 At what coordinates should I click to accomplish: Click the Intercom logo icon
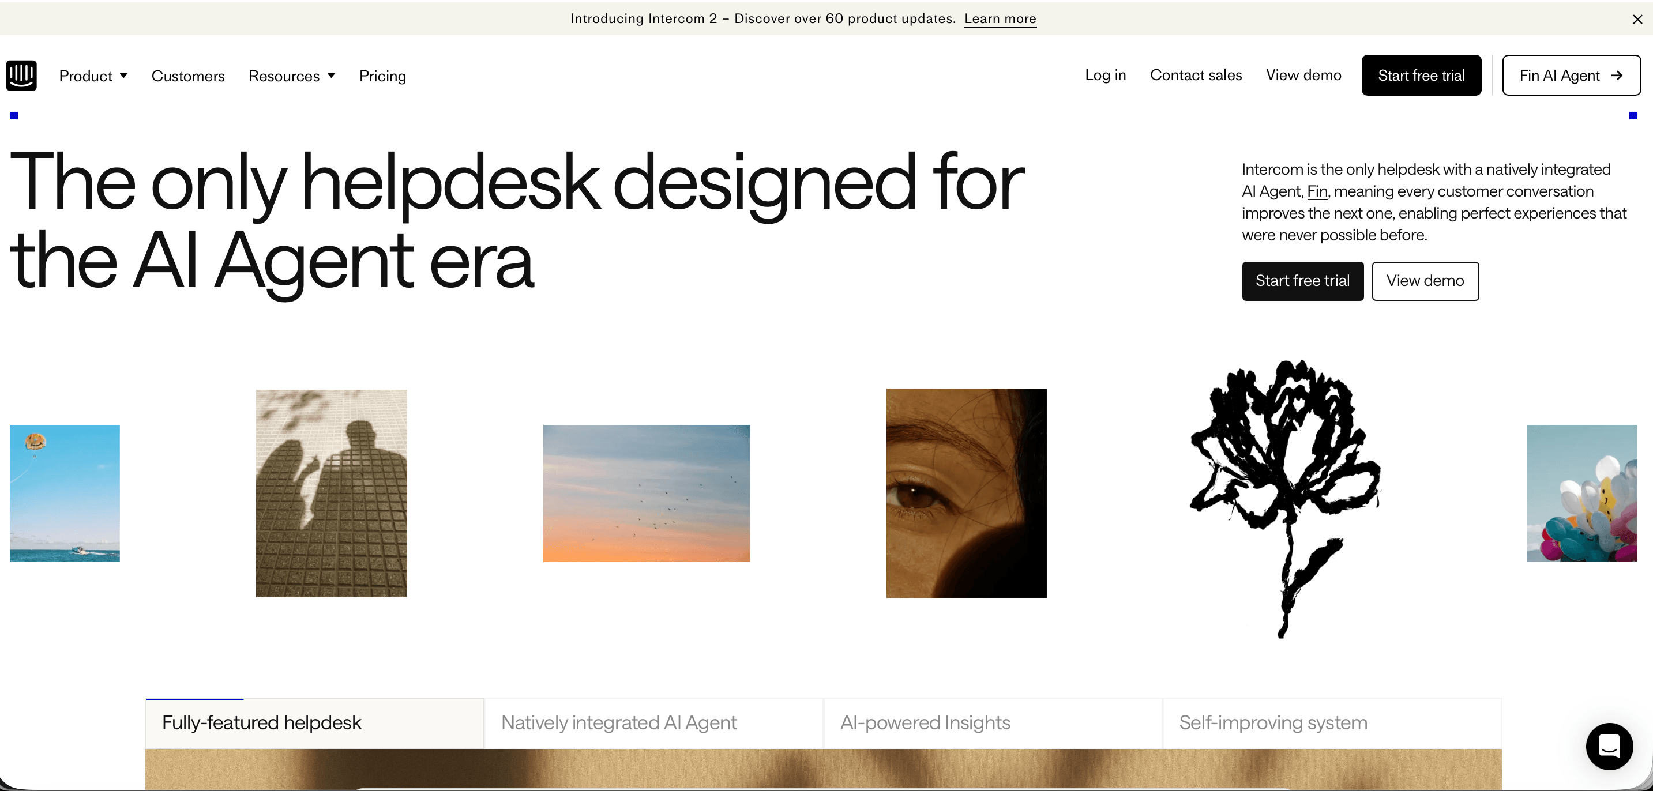[21, 76]
